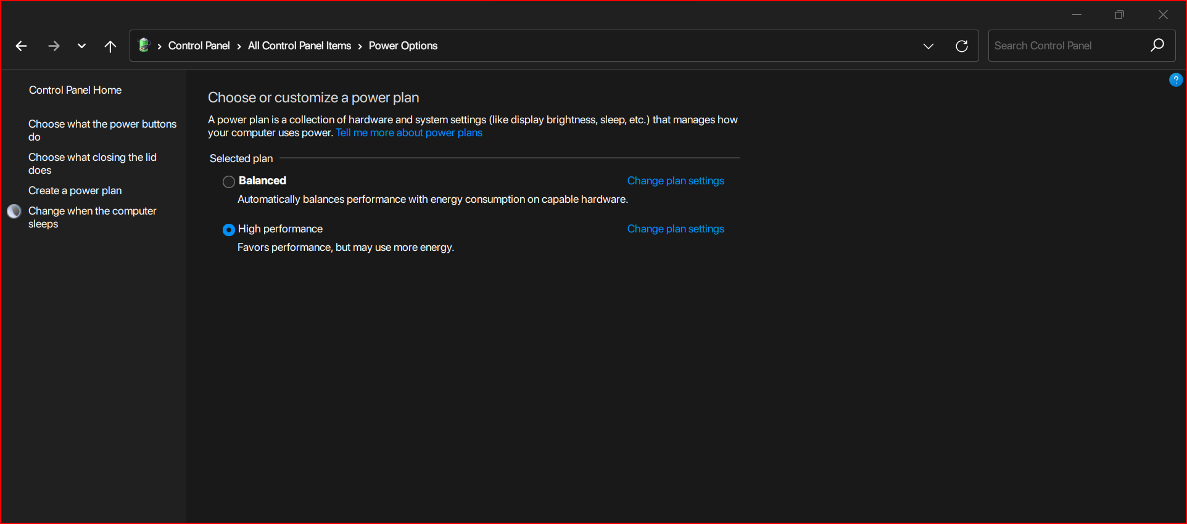
Task: Open the Recent locations dropdown arrow
Action: [x=81, y=46]
